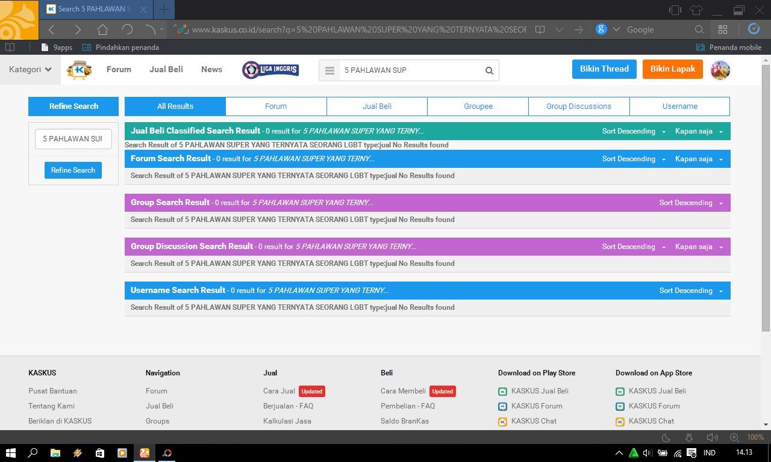
Task: Click the Google search engine icon
Action: pyautogui.click(x=601, y=29)
